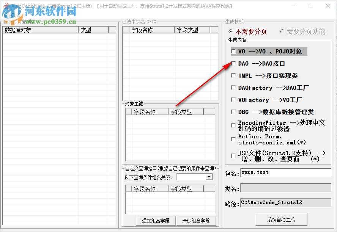Viewport: 337px width, 232px height.
Task: Enable the VO -->VO、POJO对象 checkbox
Action: click(x=233, y=51)
